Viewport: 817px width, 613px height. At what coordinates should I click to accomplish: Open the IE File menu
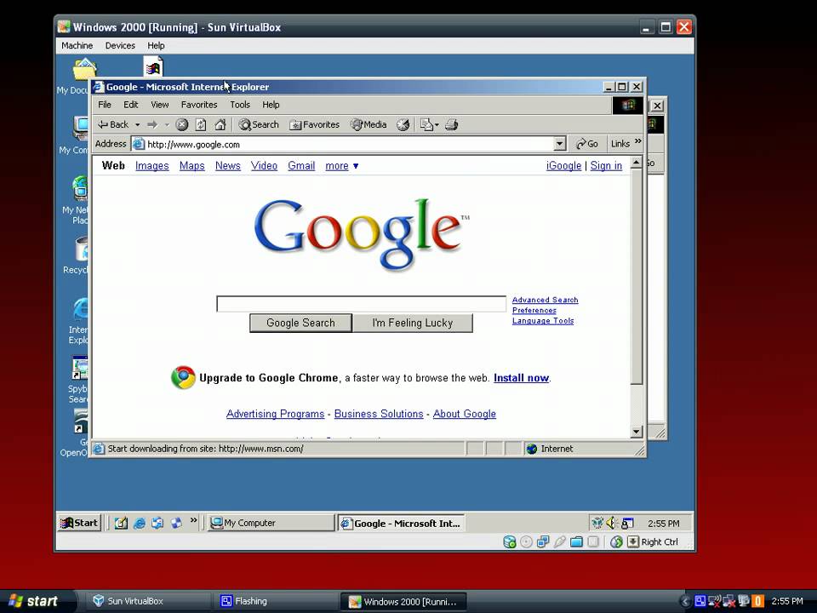[104, 105]
